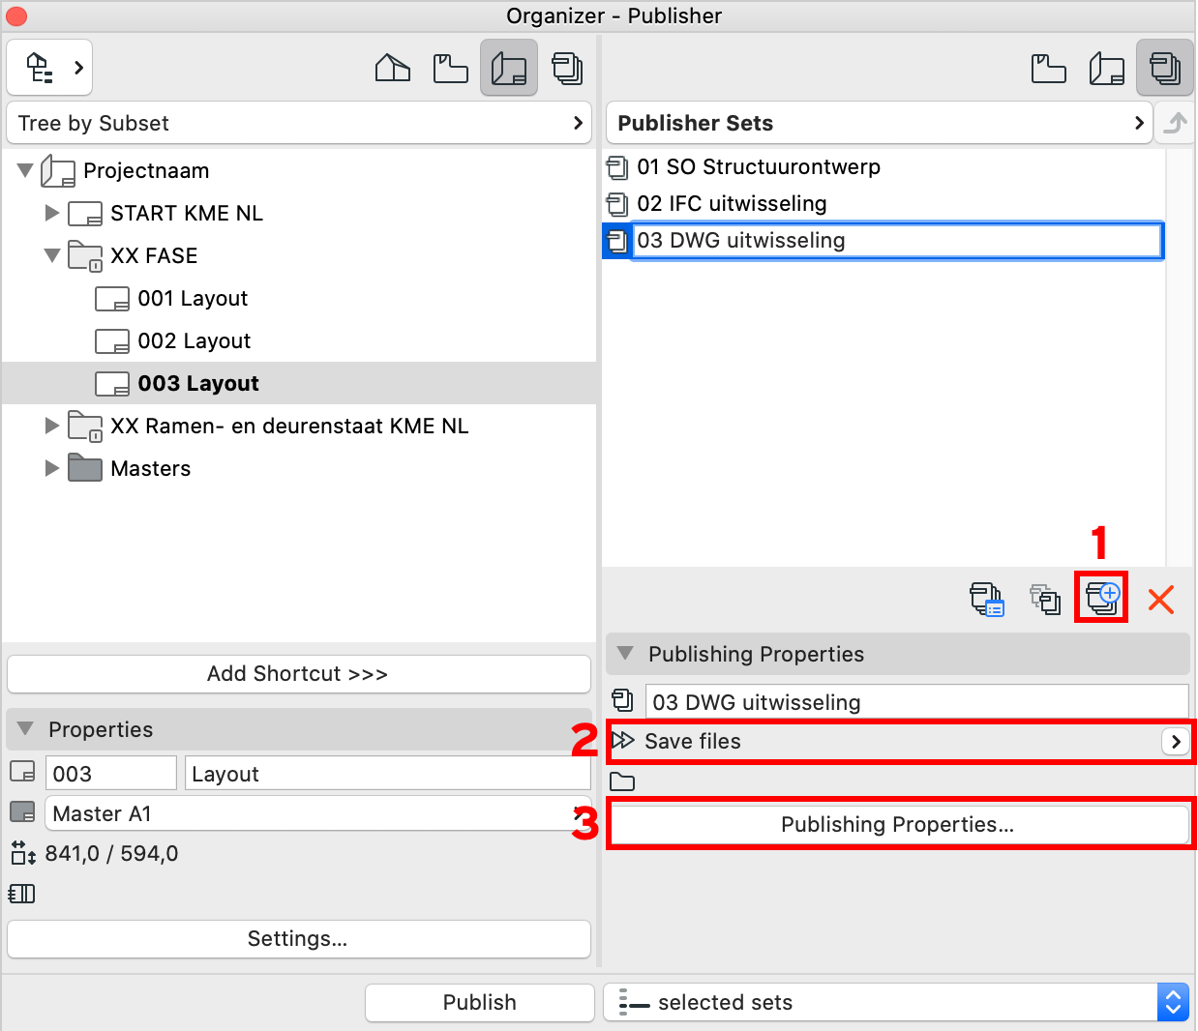This screenshot has width=1198, height=1031.
Task: Click the 02 IFC uitwisseling set icon
Action: pos(617,204)
